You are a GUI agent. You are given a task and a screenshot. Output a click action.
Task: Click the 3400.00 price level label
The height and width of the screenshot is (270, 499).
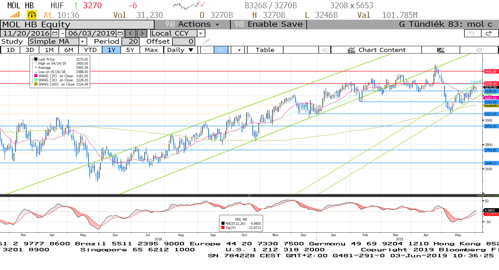491,71
